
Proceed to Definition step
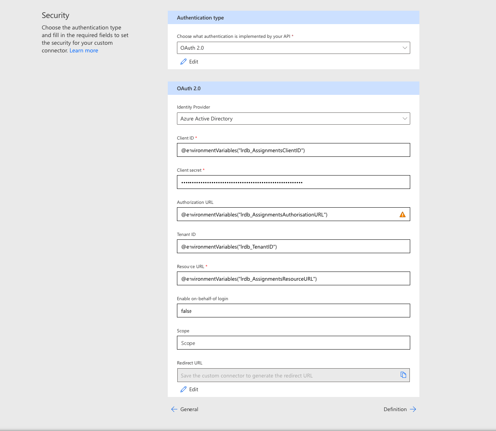(x=400, y=409)
